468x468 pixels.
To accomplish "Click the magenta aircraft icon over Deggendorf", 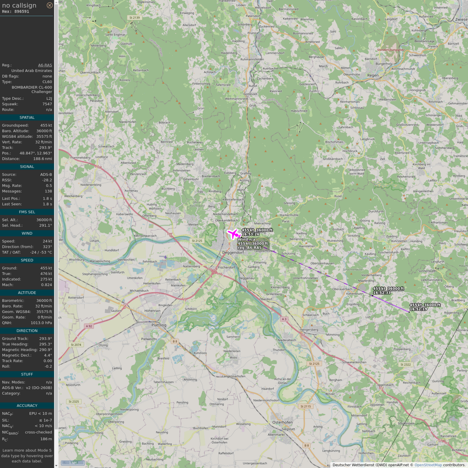I will tap(233, 234).
